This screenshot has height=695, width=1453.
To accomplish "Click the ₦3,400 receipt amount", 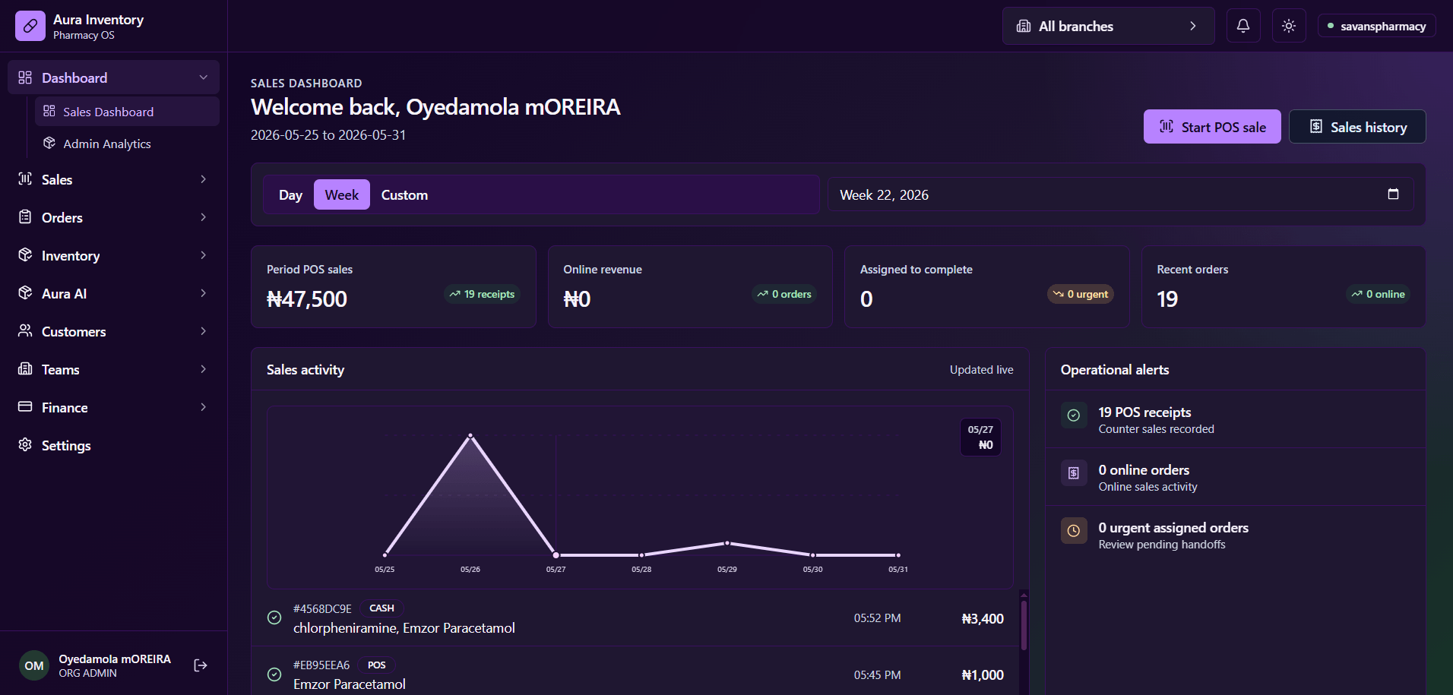I will 983,618.
